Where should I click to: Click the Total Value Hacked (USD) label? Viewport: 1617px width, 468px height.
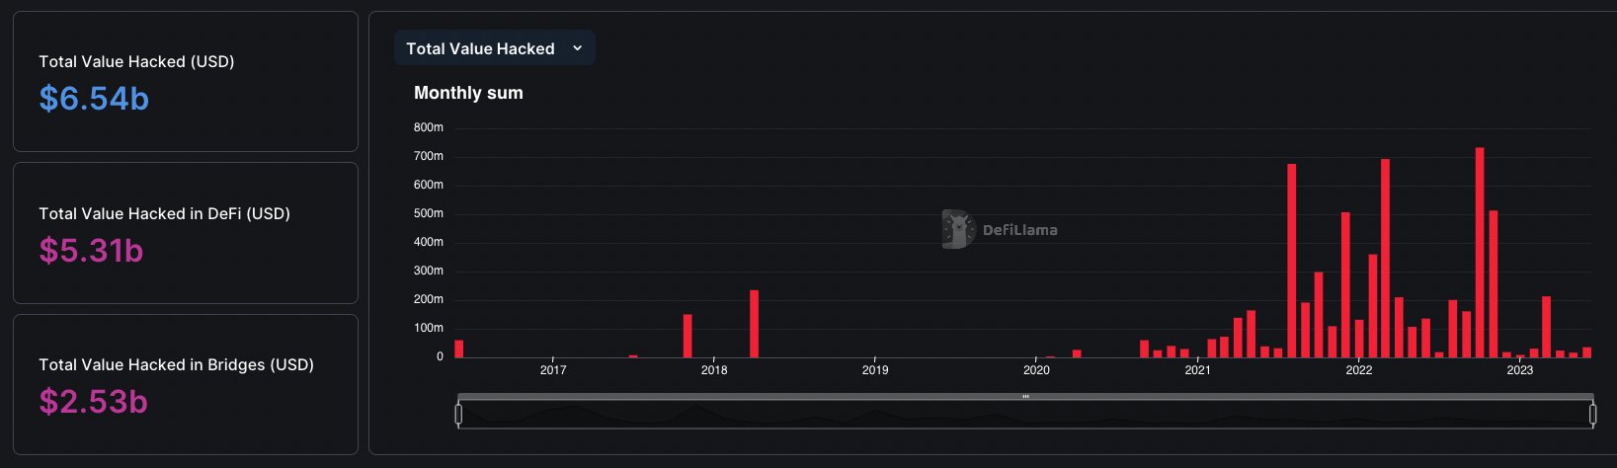point(136,61)
